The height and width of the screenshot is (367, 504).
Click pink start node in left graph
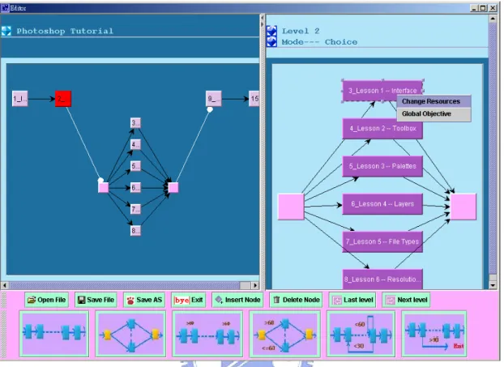(x=103, y=187)
